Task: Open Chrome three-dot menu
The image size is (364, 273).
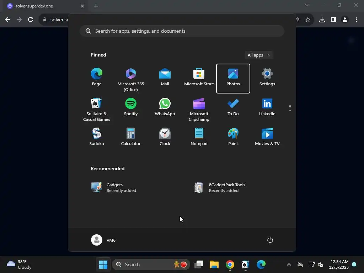Action: click(356, 20)
